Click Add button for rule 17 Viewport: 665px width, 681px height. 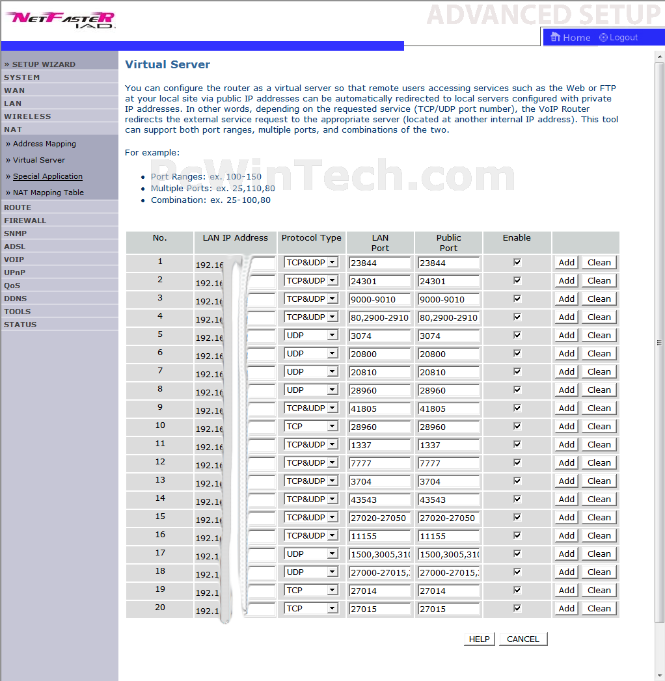[566, 554]
